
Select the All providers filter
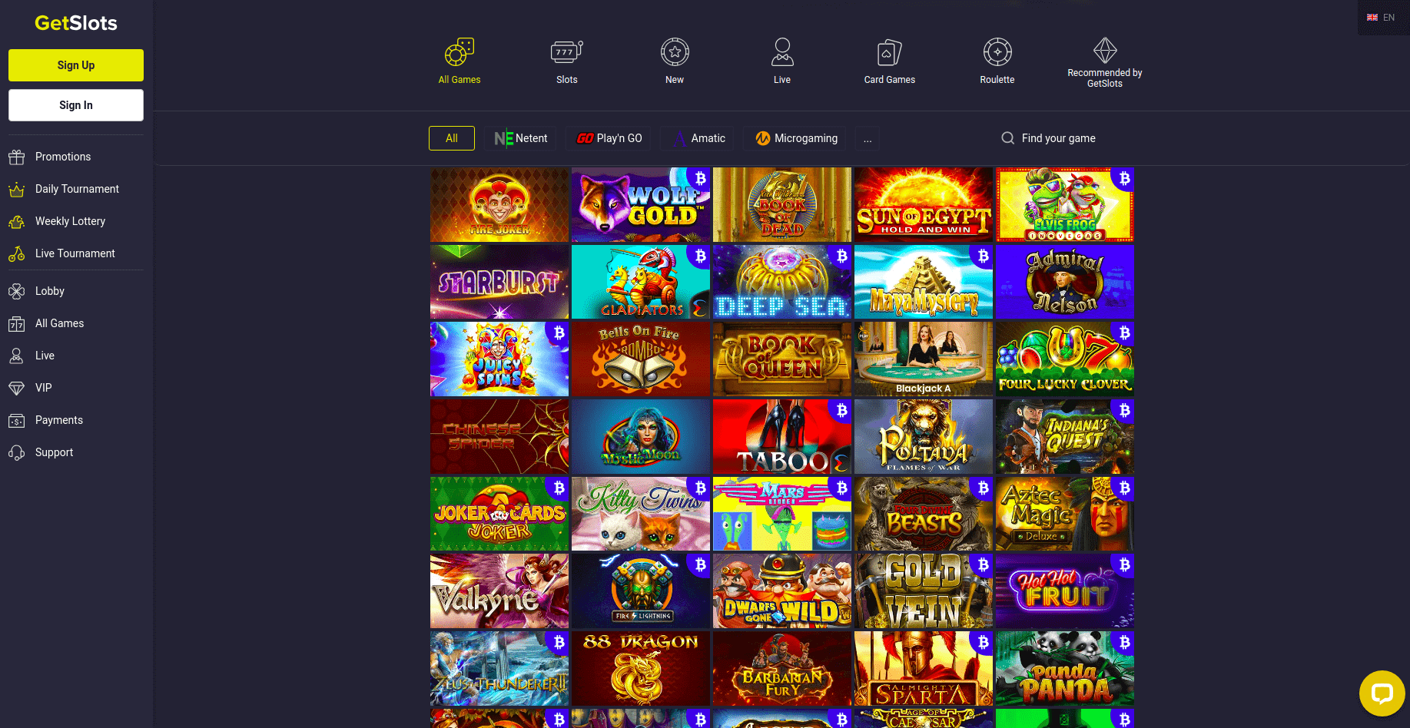tap(452, 138)
